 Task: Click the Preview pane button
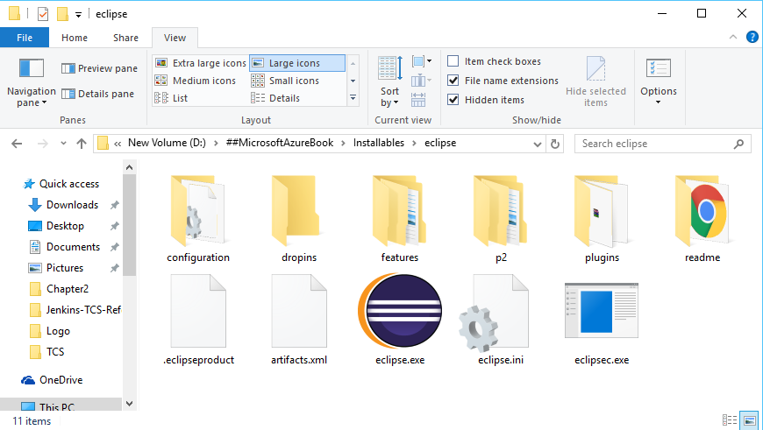pos(99,68)
